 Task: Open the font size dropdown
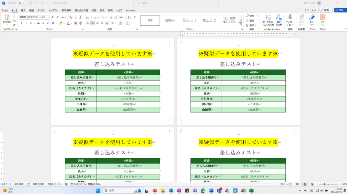tap(49, 17)
